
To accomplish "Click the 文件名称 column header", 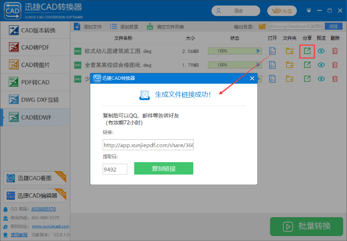I will click(x=123, y=38).
